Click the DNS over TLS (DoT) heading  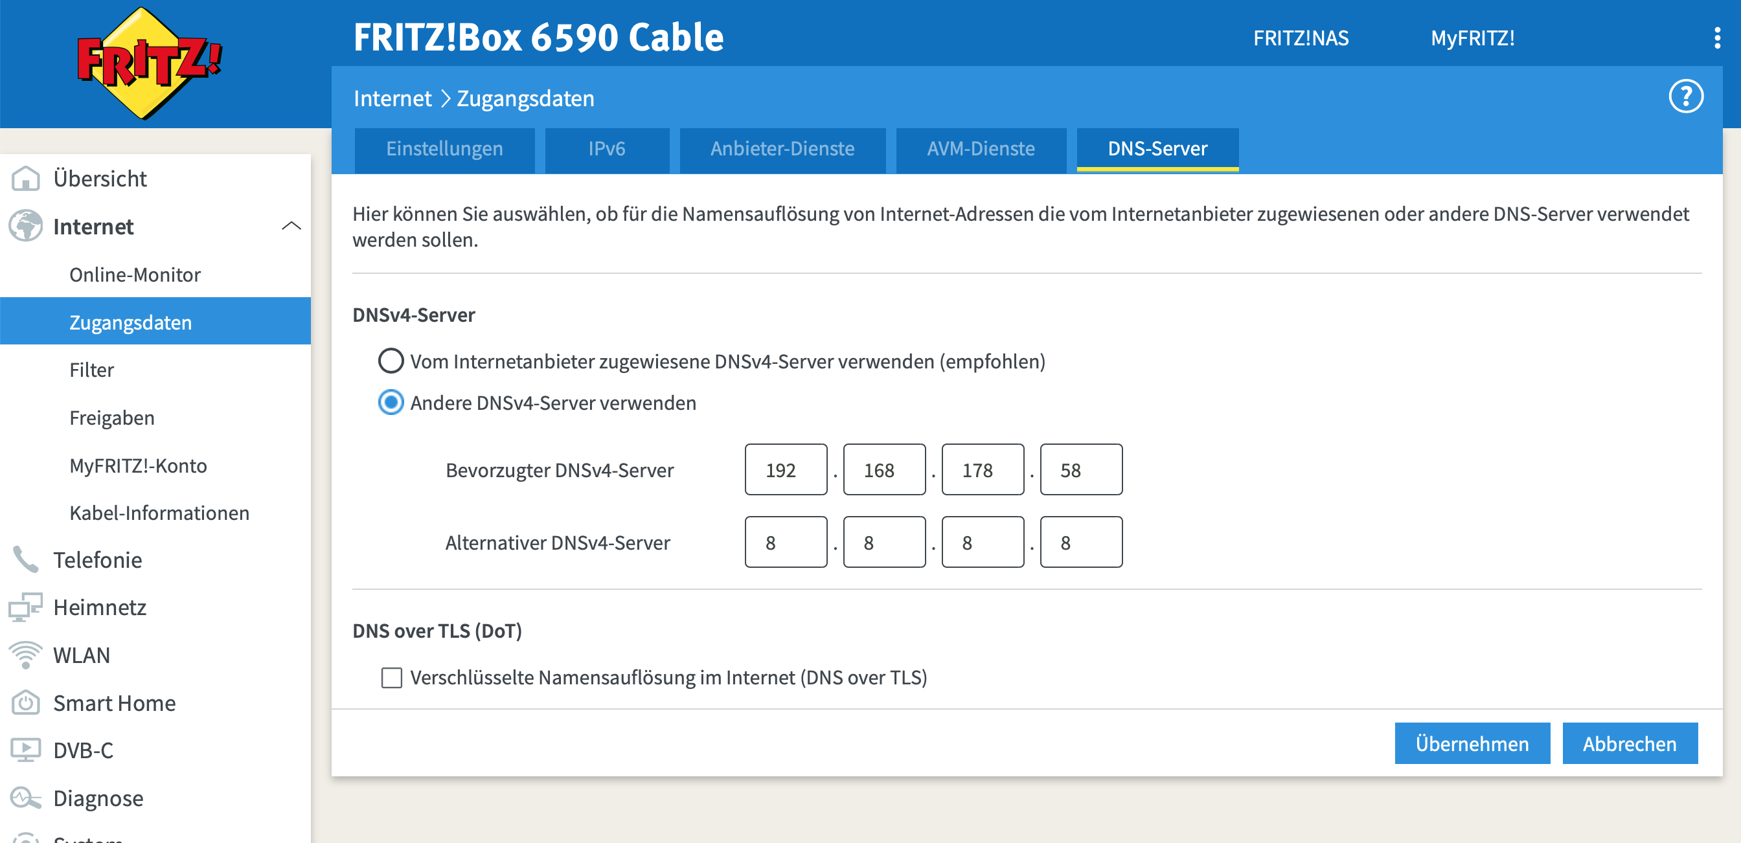click(437, 630)
